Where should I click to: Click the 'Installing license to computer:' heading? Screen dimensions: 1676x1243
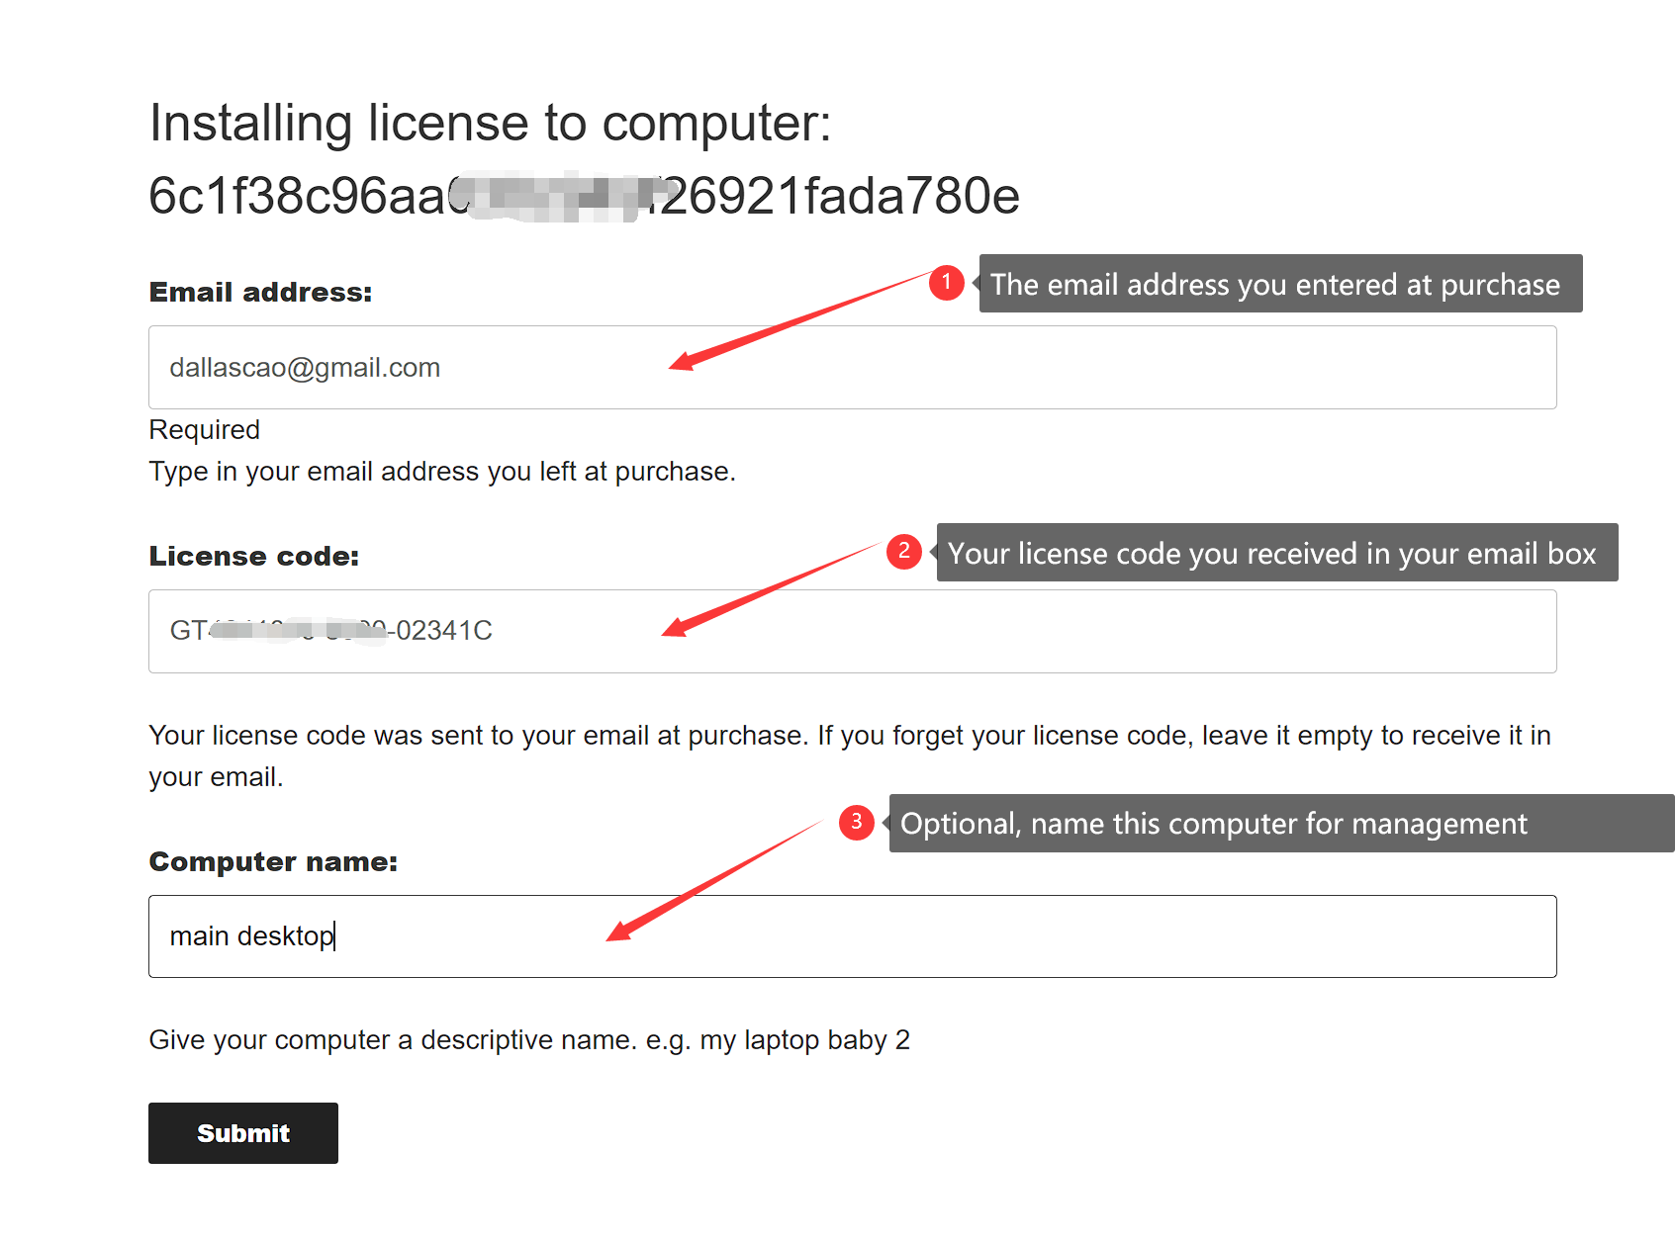click(x=490, y=124)
